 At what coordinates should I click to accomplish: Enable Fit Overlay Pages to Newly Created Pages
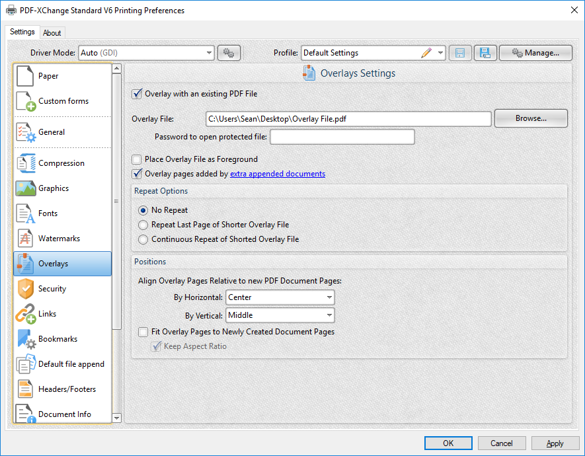pyautogui.click(x=143, y=332)
